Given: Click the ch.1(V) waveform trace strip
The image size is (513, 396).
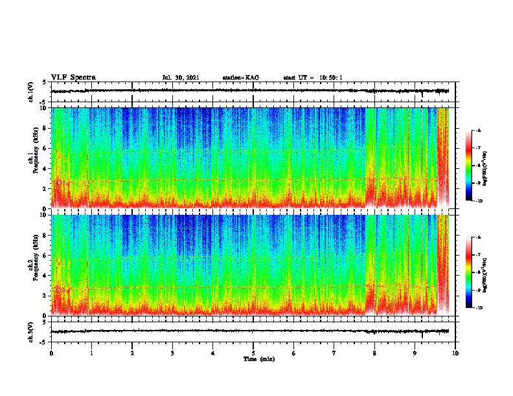Looking at the screenshot, I should [253, 92].
